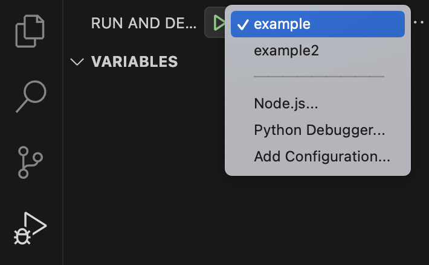The width and height of the screenshot is (429, 265).
Task: Click the launch configuration dropdown box
Action: point(215,22)
